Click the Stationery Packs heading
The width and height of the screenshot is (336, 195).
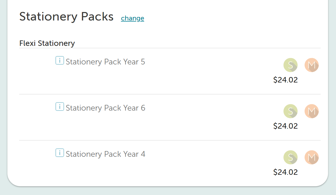point(66,17)
